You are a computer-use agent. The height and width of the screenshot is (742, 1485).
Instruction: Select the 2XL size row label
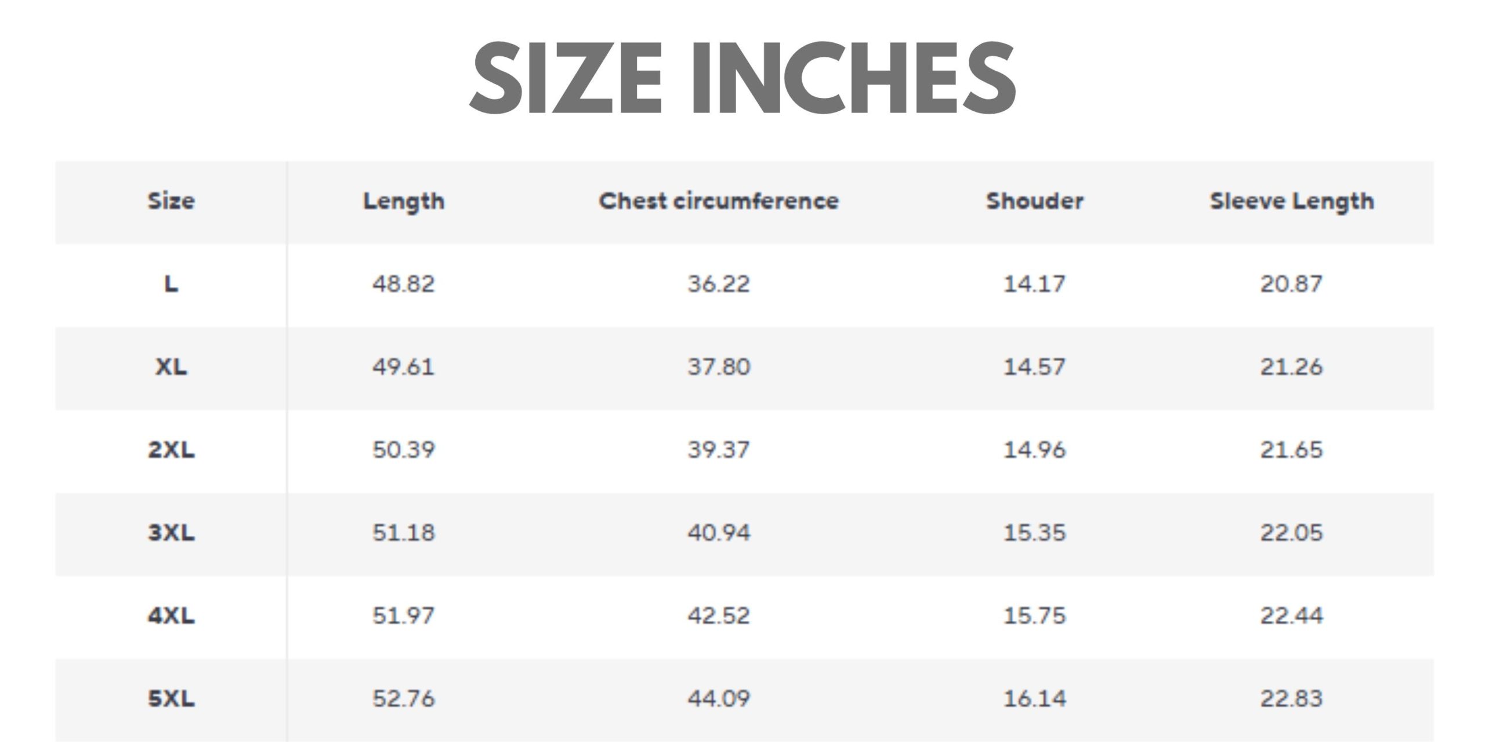[171, 450]
